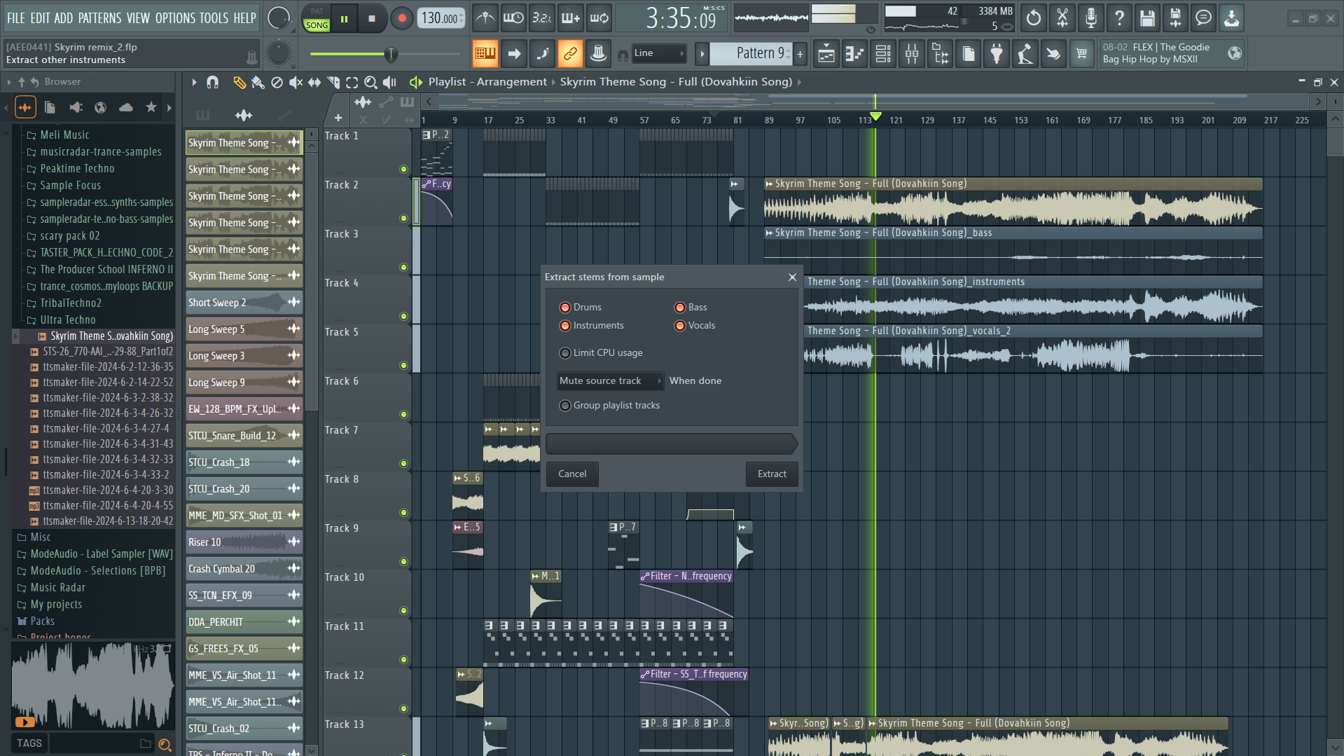Open the audio editor scissors icon
The height and width of the screenshot is (756, 1344).
coord(1062,18)
